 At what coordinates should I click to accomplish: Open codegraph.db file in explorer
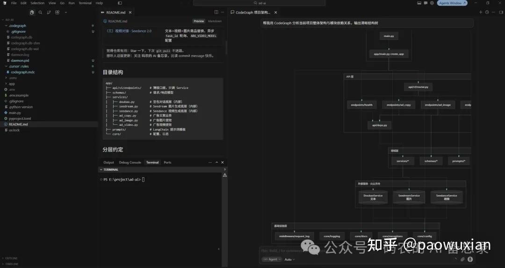coord(22,37)
